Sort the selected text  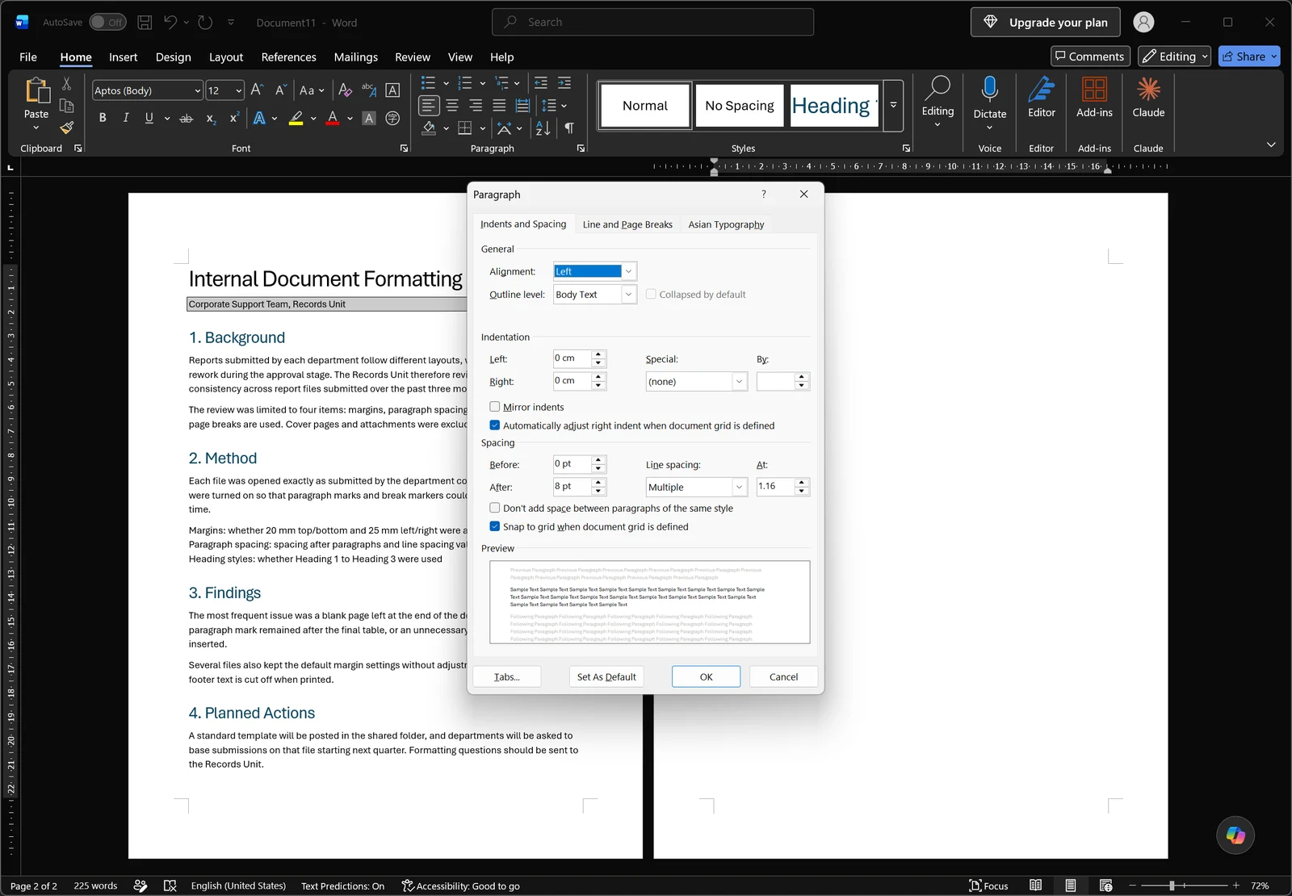543,128
